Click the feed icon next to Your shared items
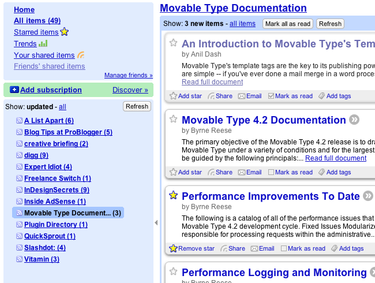Image resolution: width=375 pixels, height=283 pixels. coord(81,55)
